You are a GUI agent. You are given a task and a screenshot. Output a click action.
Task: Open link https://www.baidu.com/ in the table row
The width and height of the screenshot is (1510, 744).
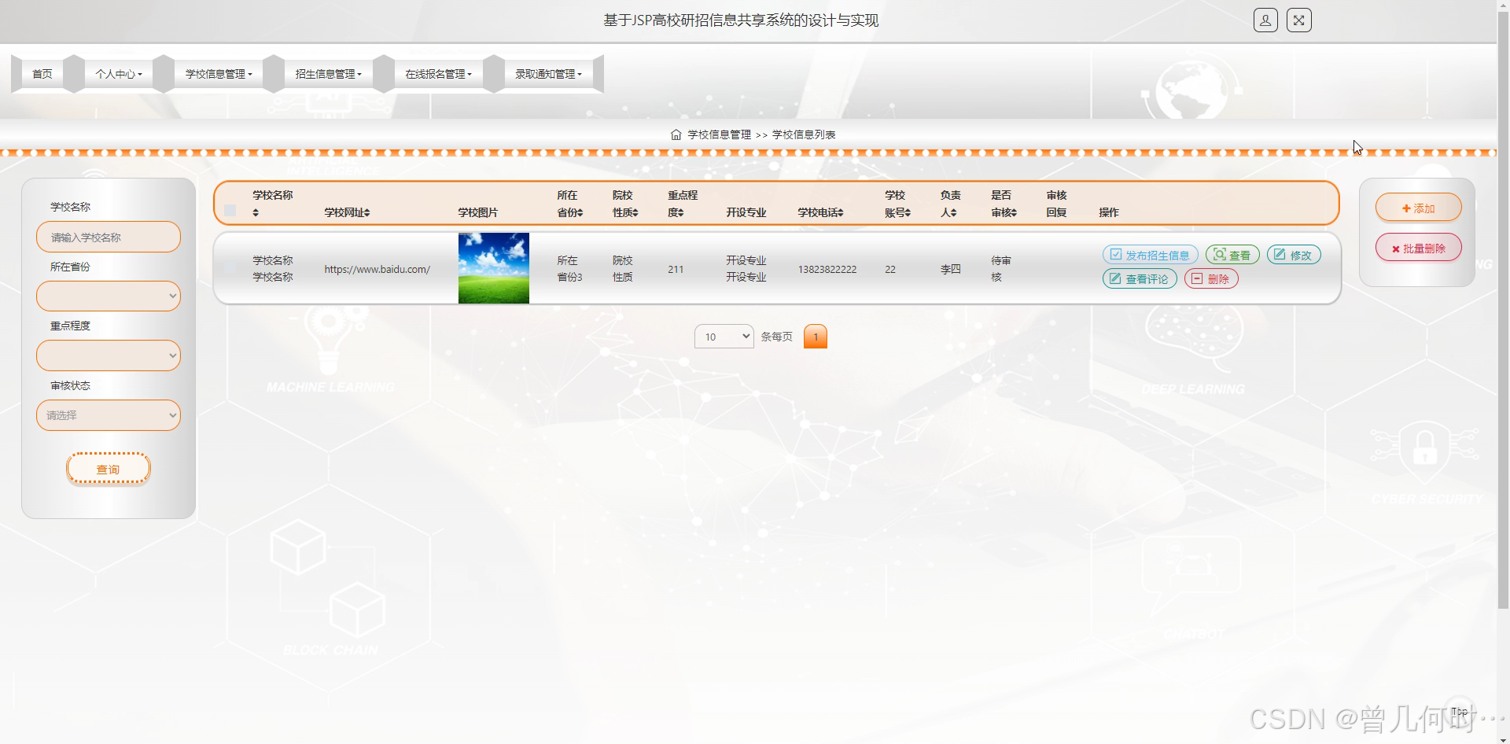tap(377, 268)
